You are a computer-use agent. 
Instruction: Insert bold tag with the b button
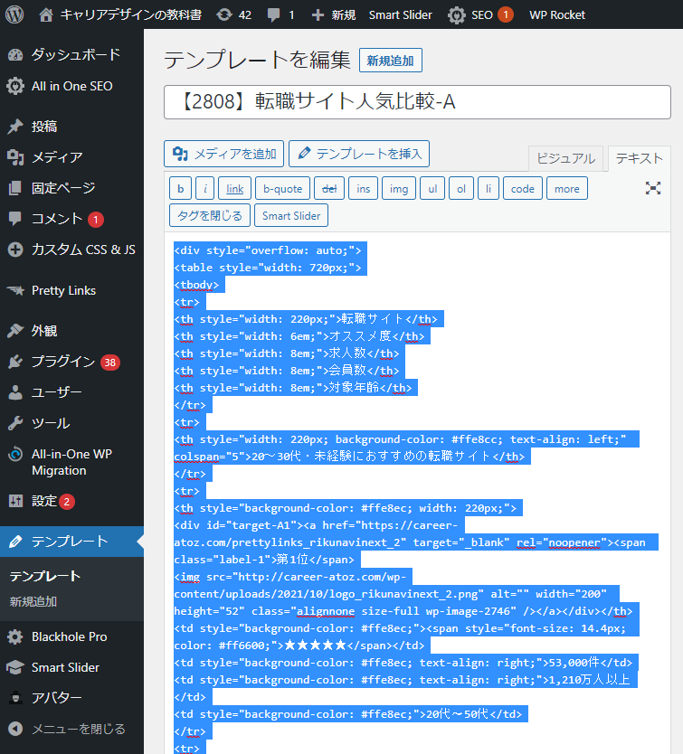coord(180,188)
